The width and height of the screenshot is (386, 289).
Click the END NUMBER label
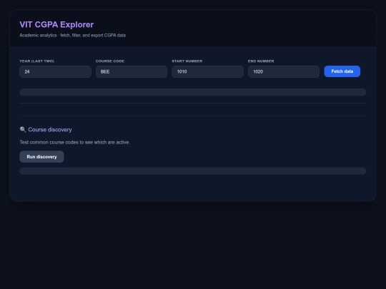coord(261,61)
